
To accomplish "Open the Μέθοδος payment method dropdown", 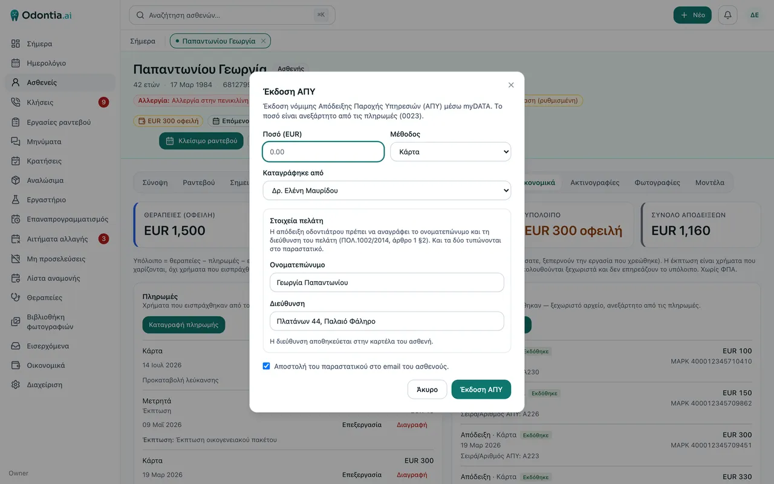I will tap(450, 152).
